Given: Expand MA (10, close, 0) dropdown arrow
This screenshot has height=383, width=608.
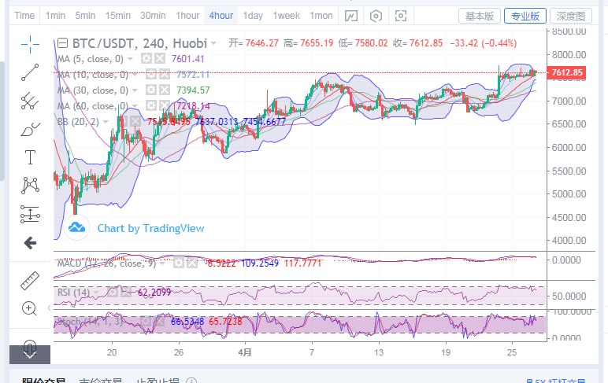Looking at the screenshot, I should 135,75.
